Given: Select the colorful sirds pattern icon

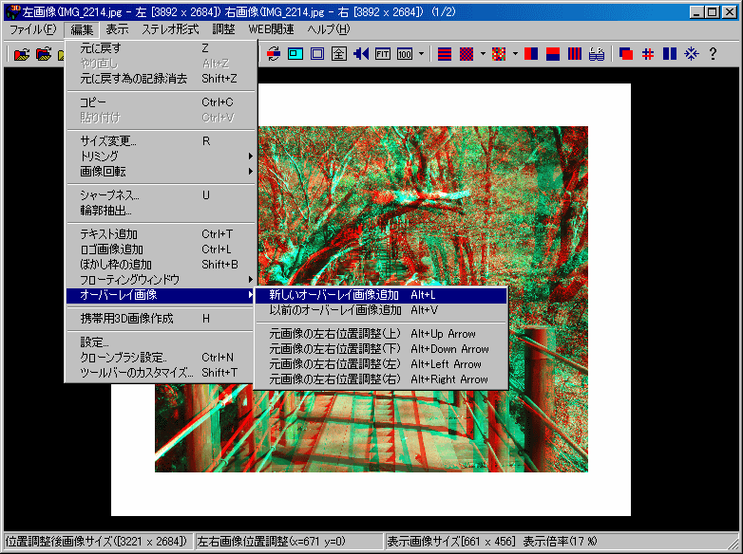Looking at the screenshot, I should [x=499, y=54].
